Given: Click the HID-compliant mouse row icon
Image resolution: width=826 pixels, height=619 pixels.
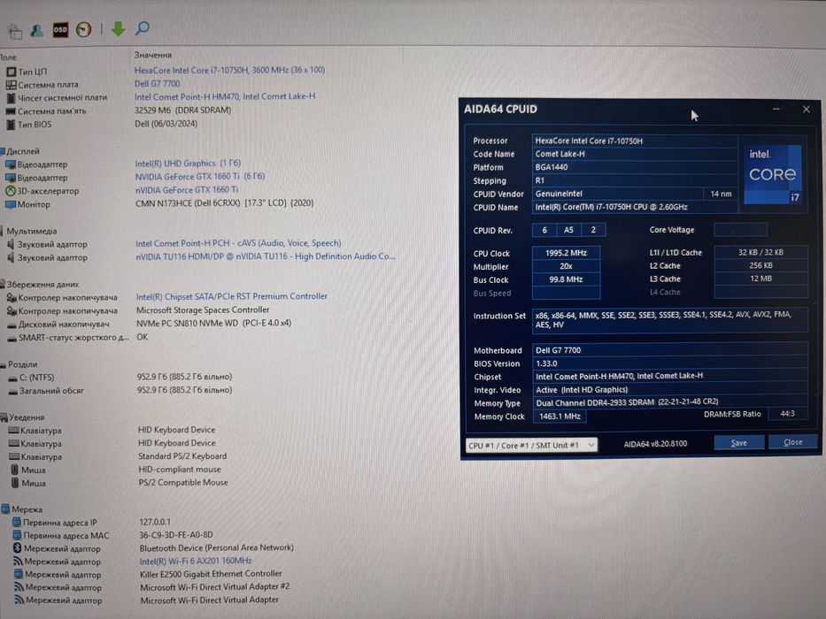Looking at the screenshot, I should pos(15,469).
